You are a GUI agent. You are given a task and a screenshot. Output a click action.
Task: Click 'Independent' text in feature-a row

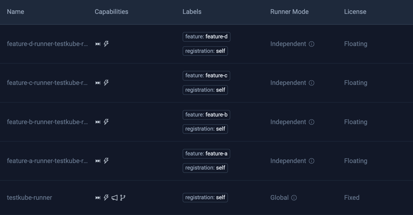coord(288,161)
